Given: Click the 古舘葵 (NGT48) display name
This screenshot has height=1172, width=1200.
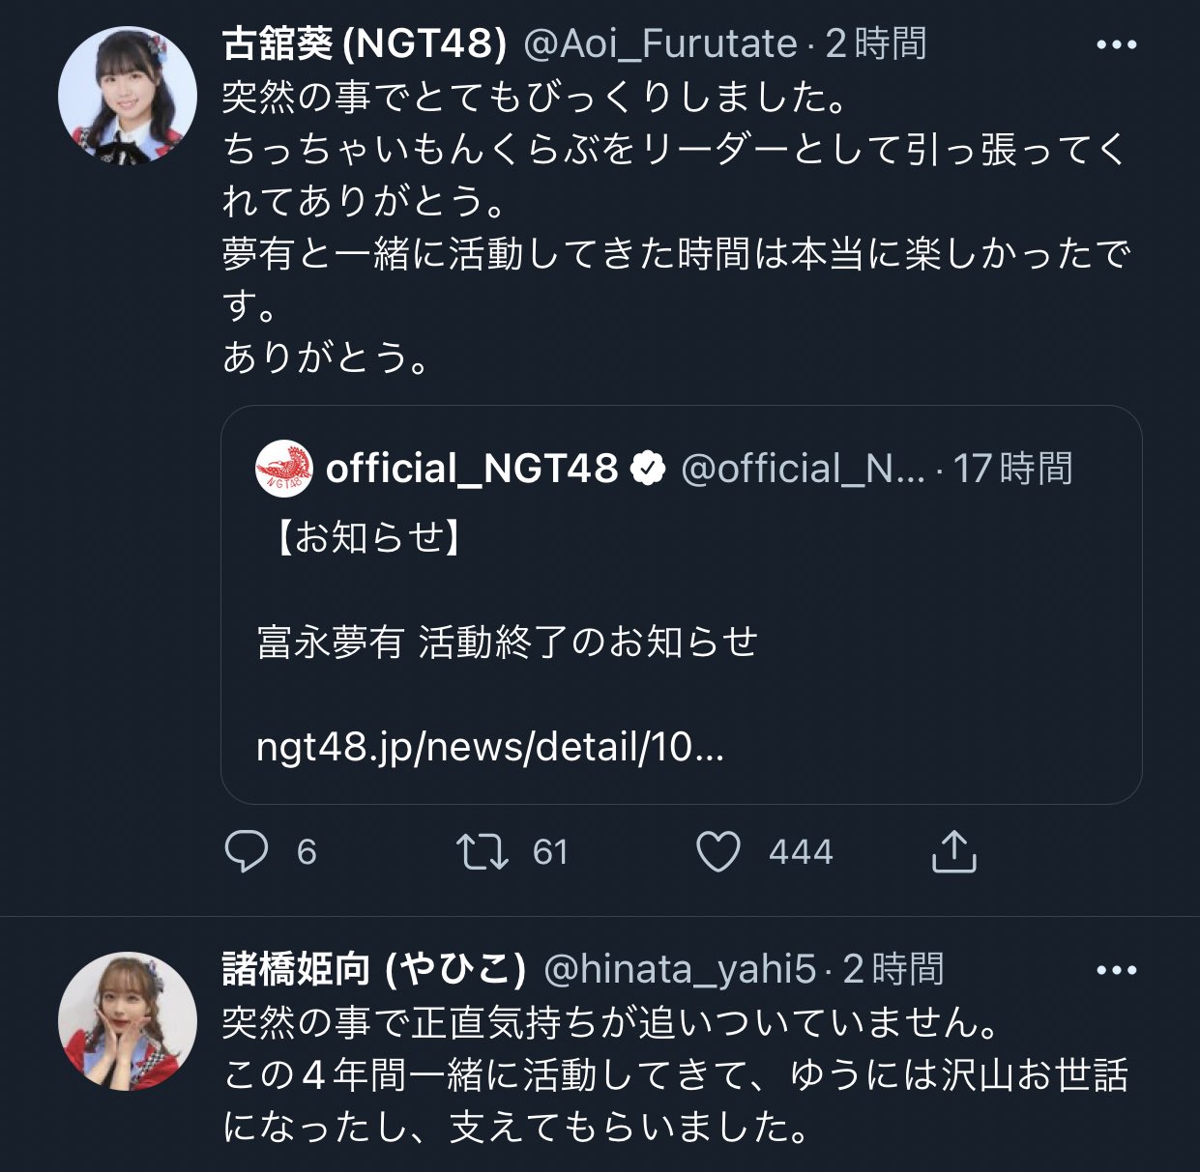Looking at the screenshot, I should click(x=365, y=43).
